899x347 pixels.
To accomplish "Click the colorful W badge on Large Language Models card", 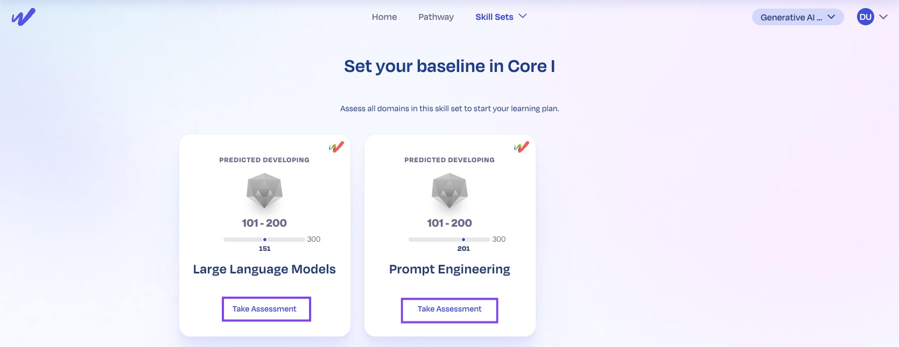I will (336, 147).
